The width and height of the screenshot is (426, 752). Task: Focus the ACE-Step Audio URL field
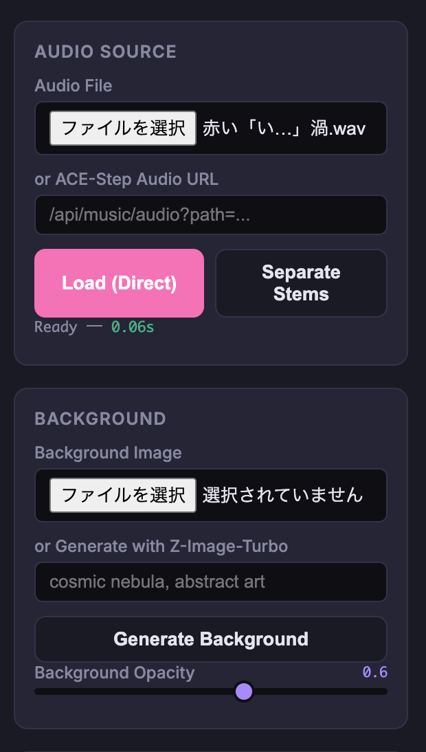[x=210, y=215]
